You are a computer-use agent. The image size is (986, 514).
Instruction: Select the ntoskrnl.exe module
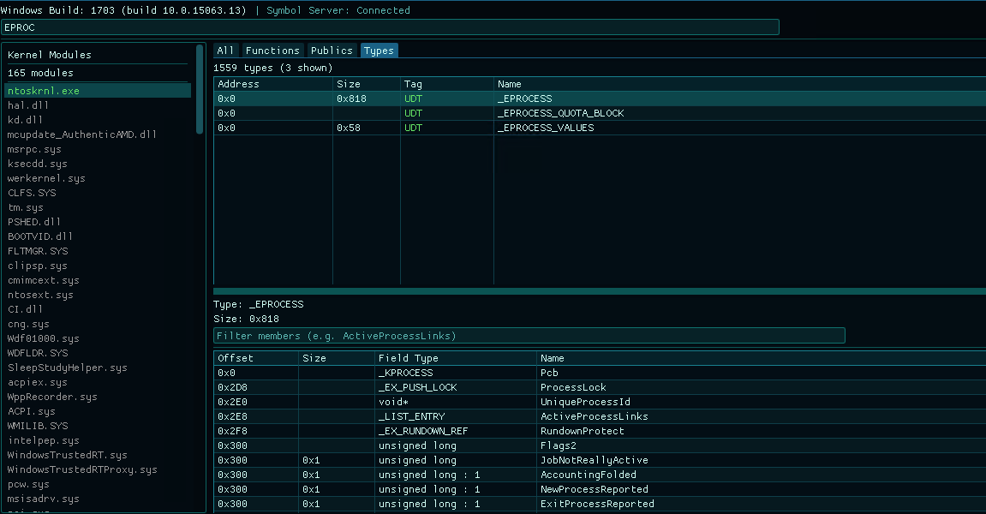[98, 91]
